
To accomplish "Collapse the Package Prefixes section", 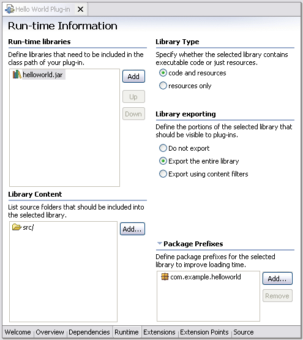I will pyautogui.click(x=160, y=243).
